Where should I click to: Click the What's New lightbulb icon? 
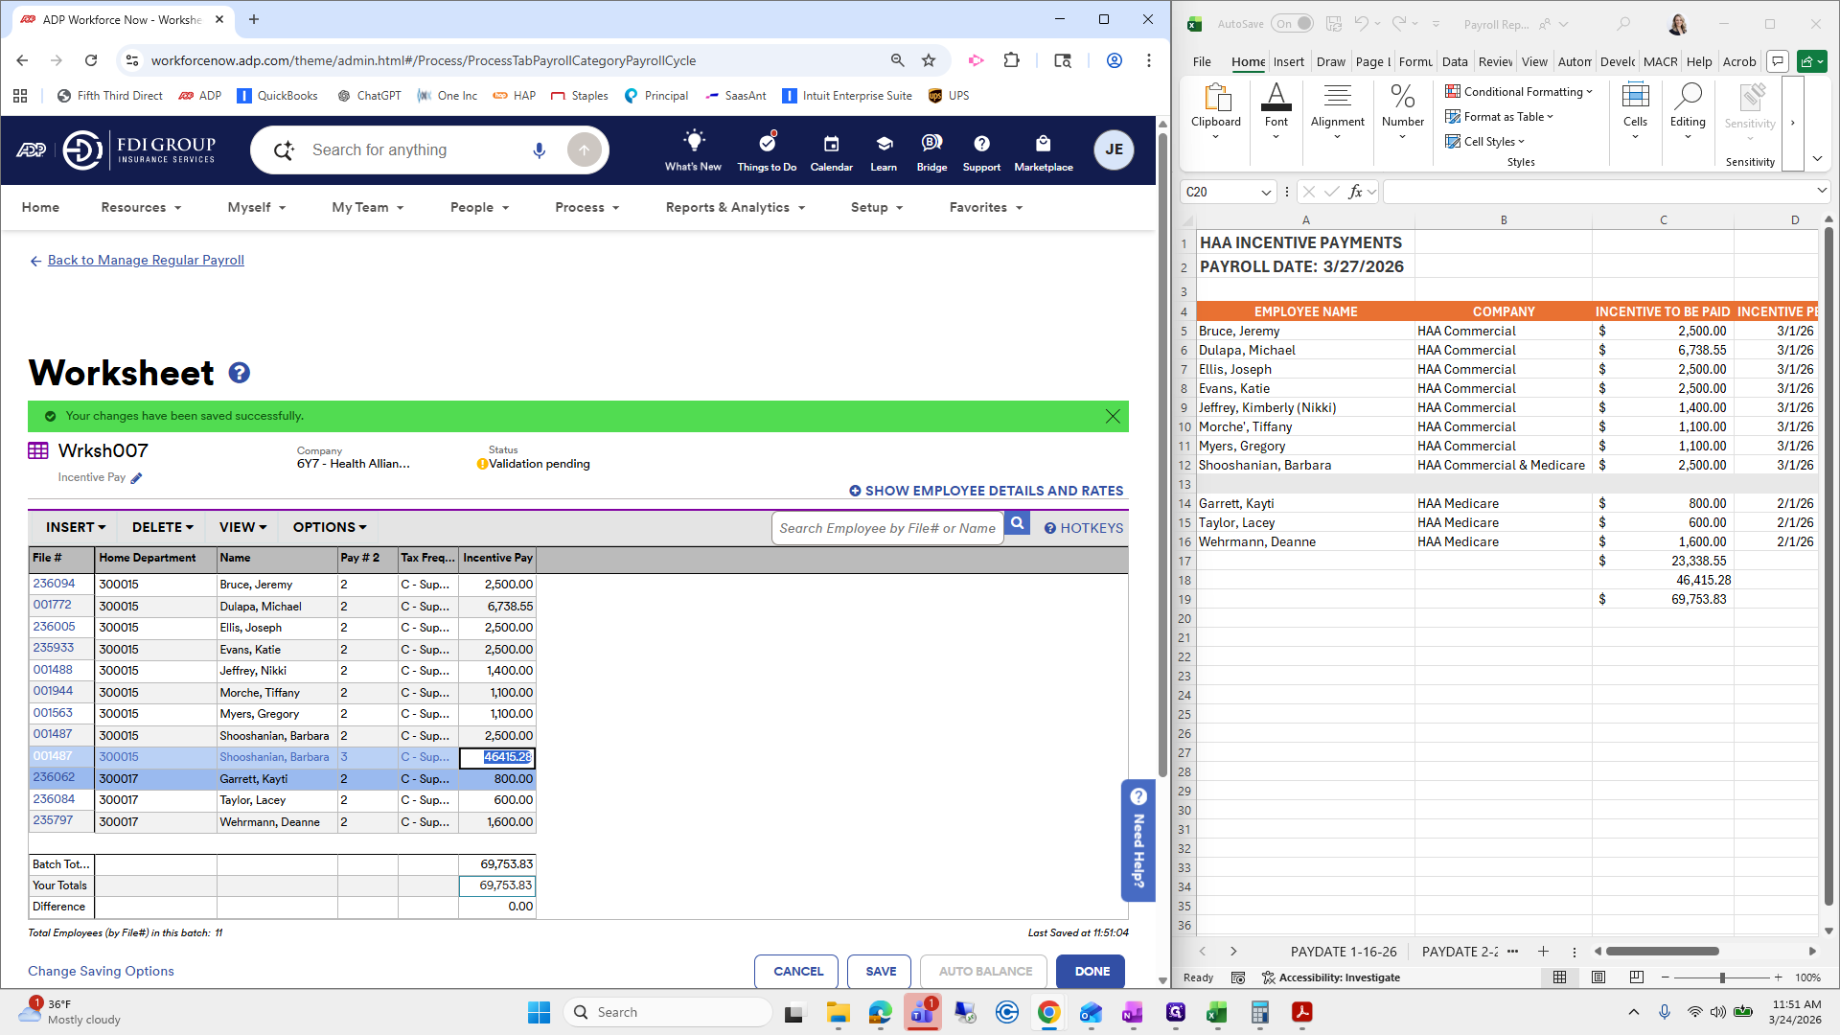pos(693,141)
